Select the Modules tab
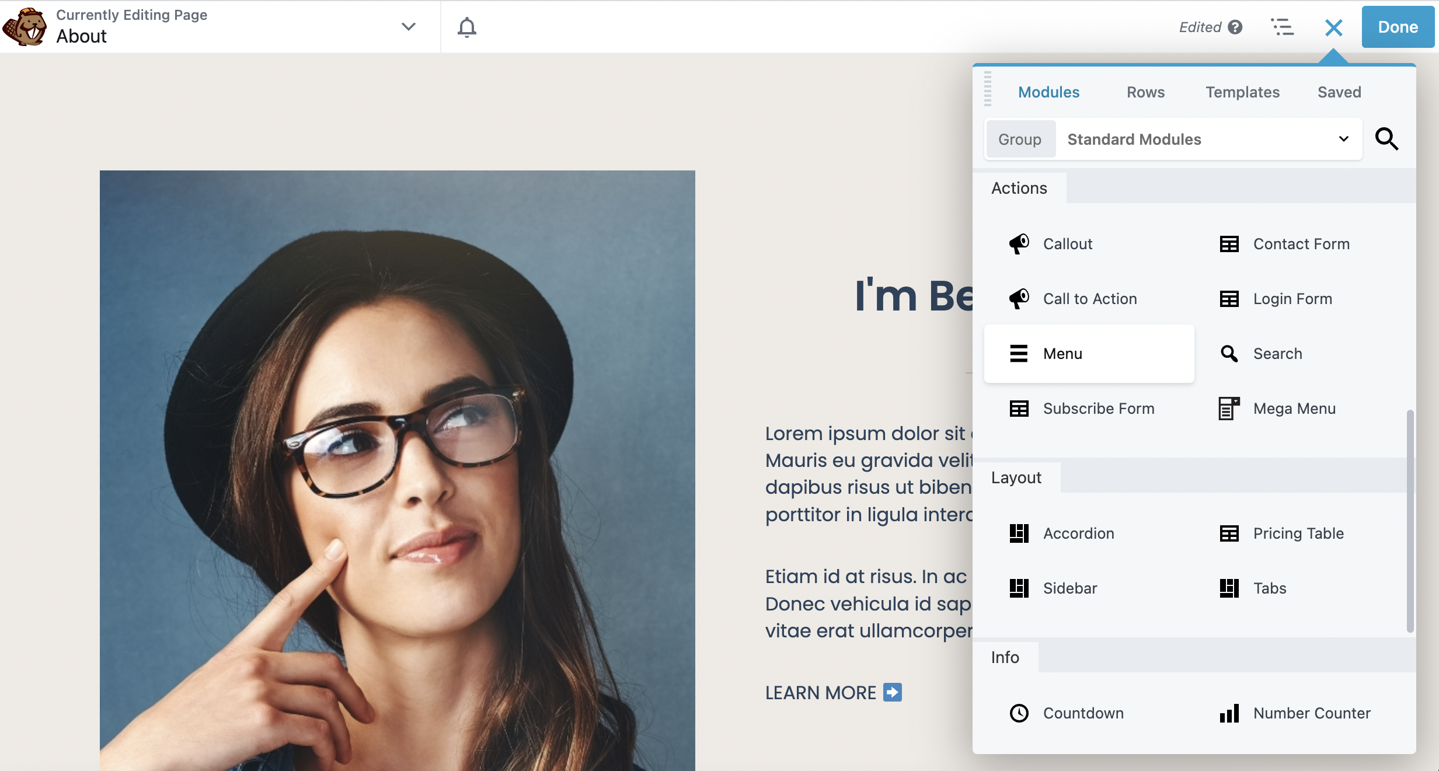Screen dimensions: 1439x771 [x=1049, y=92]
